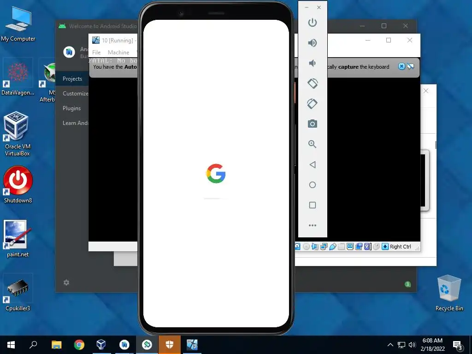The image size is (472, 354).
Task: Rotate emulator right using lower rotate icon
Action: tap(313, 104)
